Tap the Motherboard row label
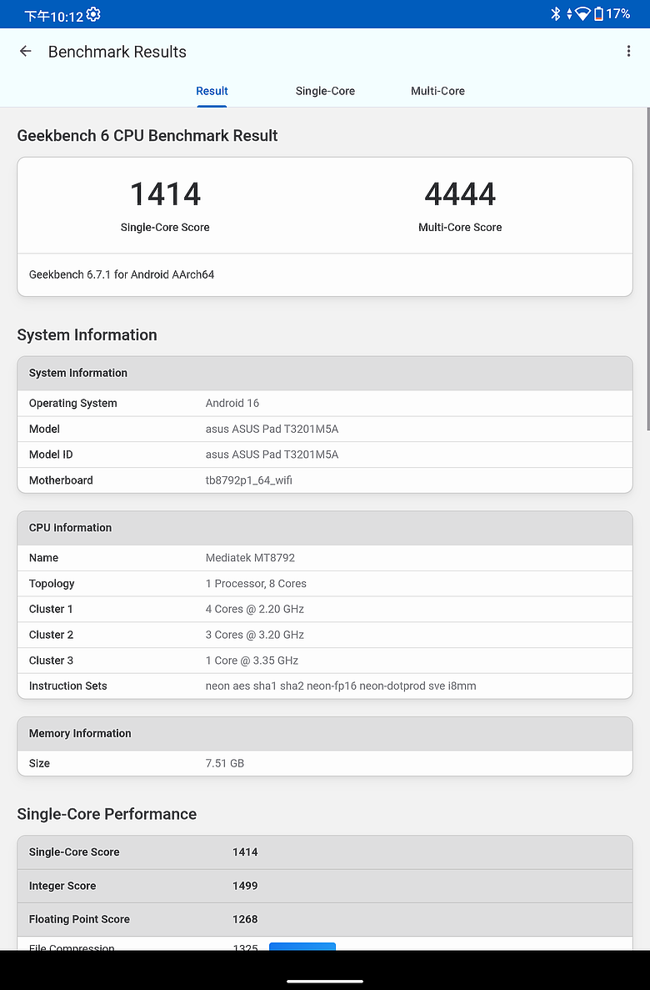The image size is (650, 990). click(61, 480)
